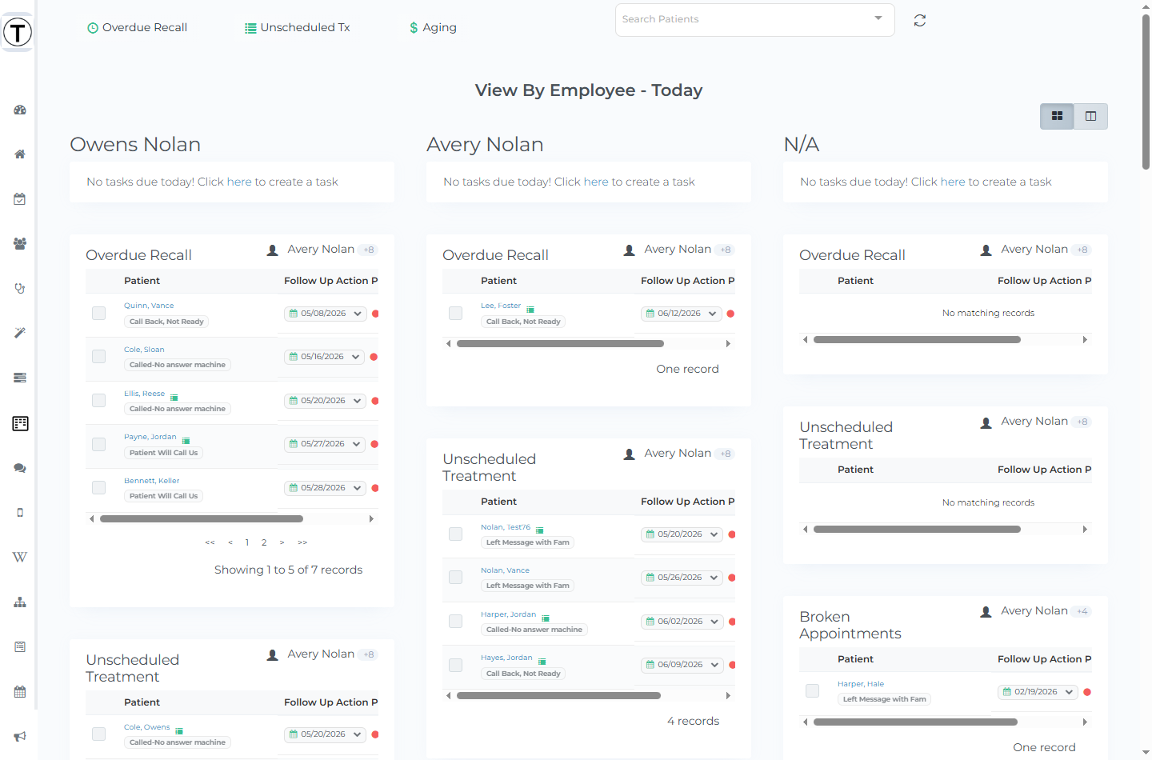The width and height of the screenshot is (1152, 760).
Task: Open the 05/08/2026 follow-up date dropdown
Action: (x=326, y=314)
